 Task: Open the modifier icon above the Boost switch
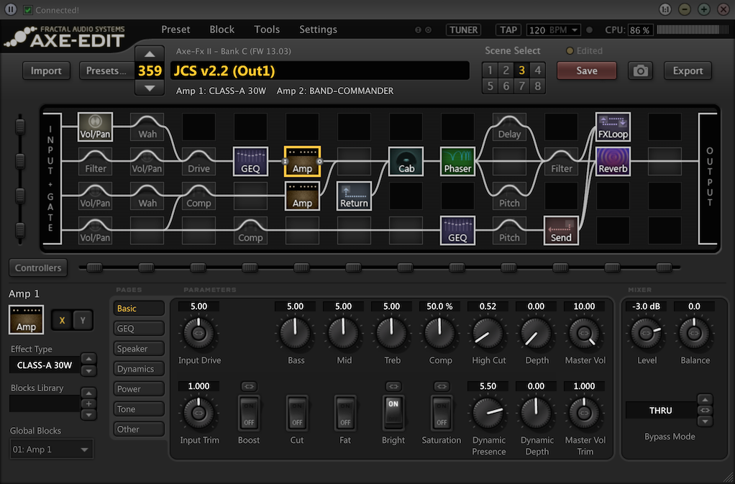(248, 386)
